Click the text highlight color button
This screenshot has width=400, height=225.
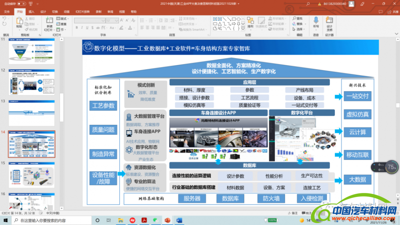(122, 28)
